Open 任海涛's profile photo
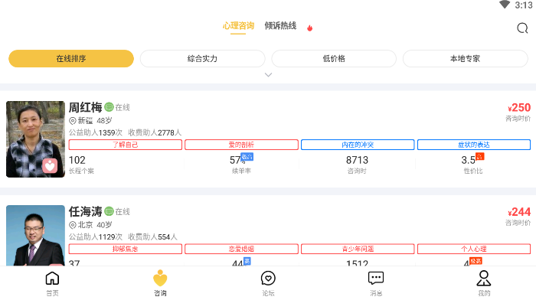This screenshot has height=300, width=536. tap(35, 236)
